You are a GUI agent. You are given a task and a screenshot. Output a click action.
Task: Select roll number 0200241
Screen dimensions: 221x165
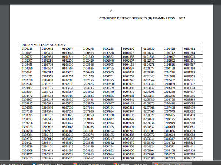[27, 72]
